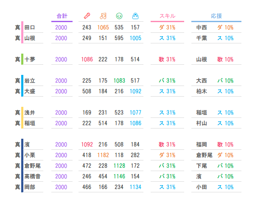255x203 pixels.
Task: Select the スキル column header
Action: pyautogui.click(x=167, y=16)
